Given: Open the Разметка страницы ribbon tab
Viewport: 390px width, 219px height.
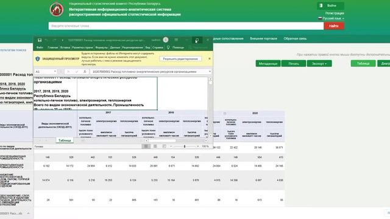Looking at the screenshot, I should tap(82, 47).
